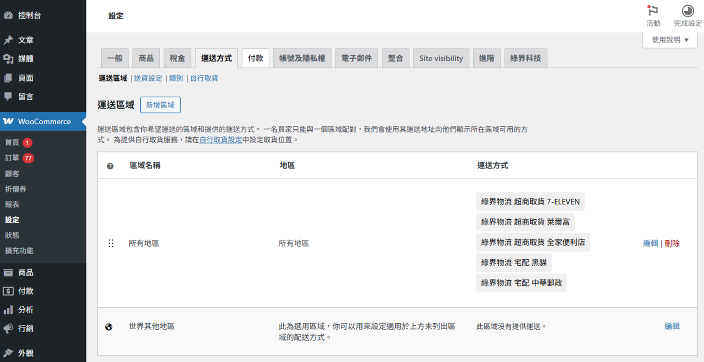704x362 pixels.
Task: Edit the 世界其他地區 zone
Action: point(672,326)
